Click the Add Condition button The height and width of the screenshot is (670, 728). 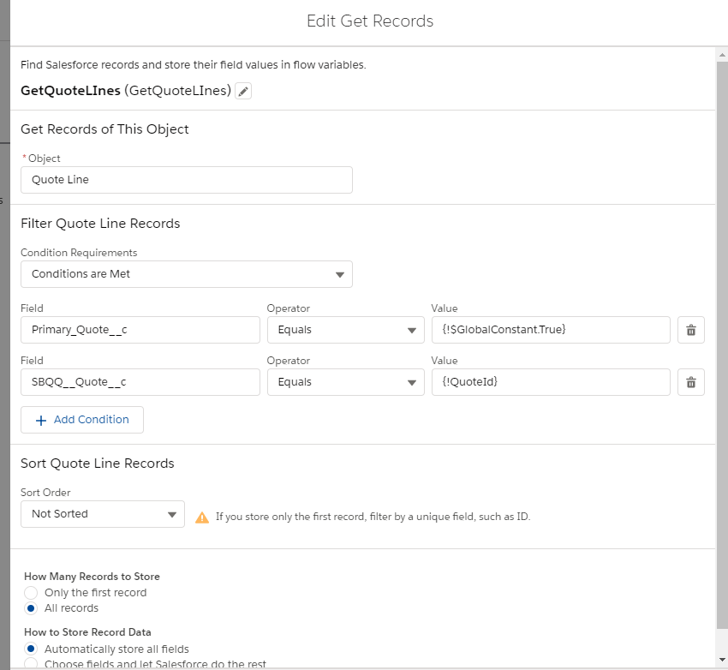point(82,420)
